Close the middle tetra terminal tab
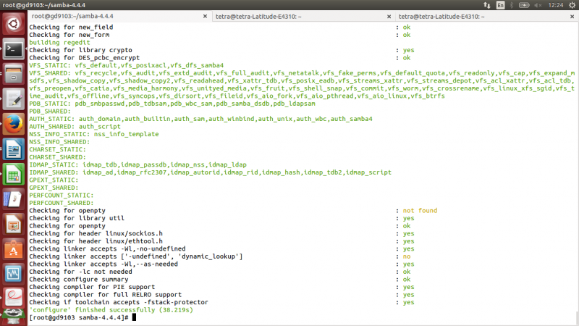Viewport: 579px width, 326px height. pos(389,16)
